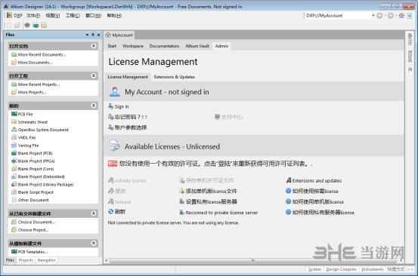Open the 窗口(W) menu
Screen dimensions: 418x276
(x=93, y=15)
